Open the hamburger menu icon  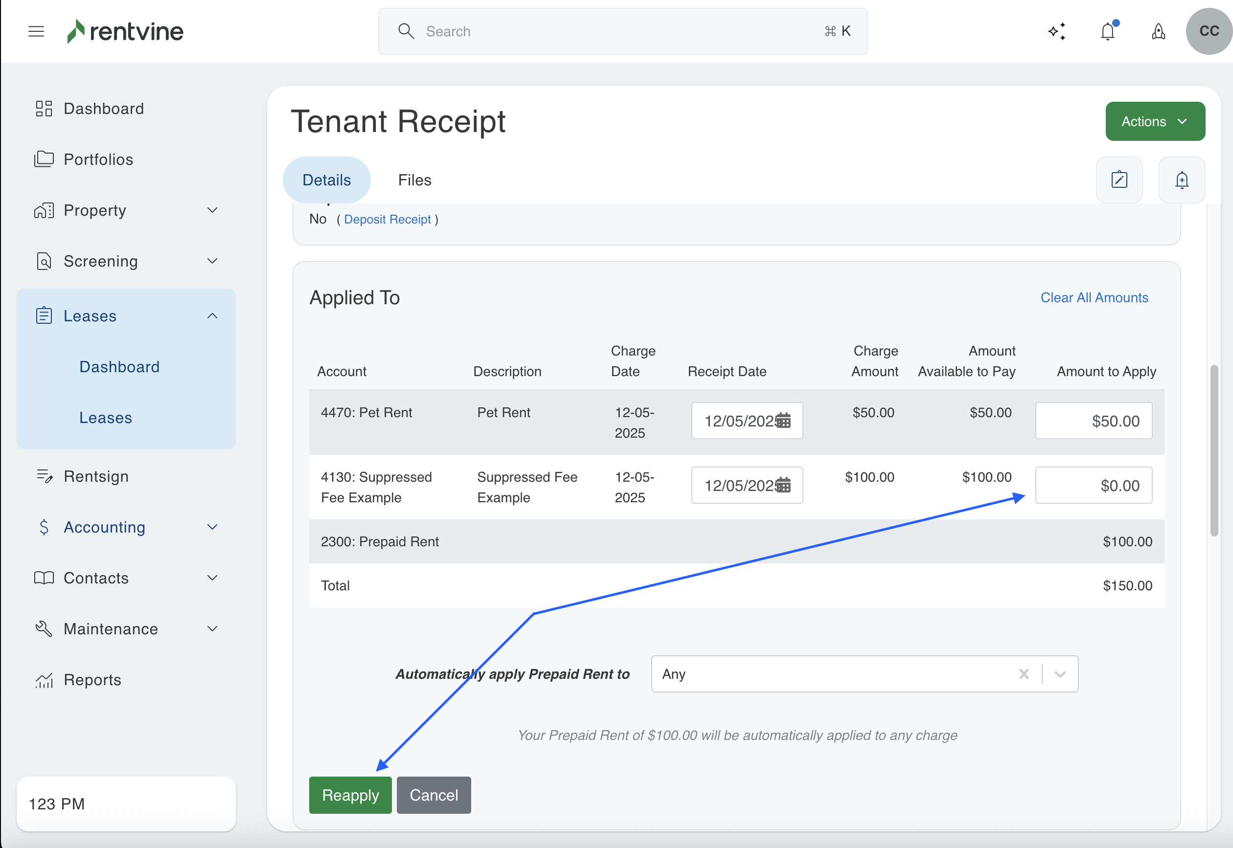pyautogui.click(x=36, y=31)
